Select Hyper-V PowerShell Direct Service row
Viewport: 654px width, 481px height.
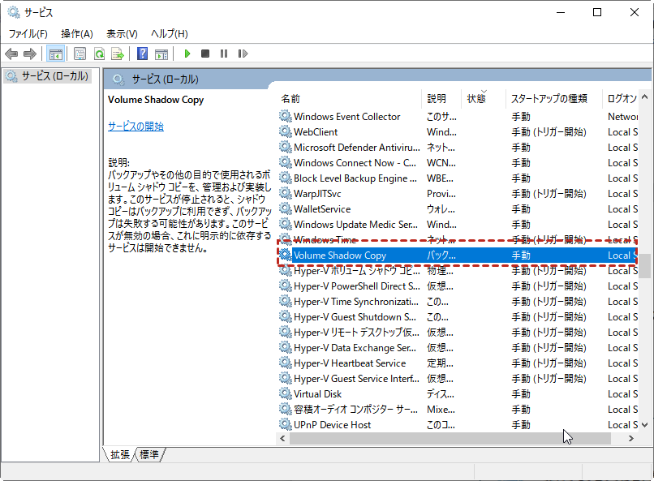[x=458, y=286]
